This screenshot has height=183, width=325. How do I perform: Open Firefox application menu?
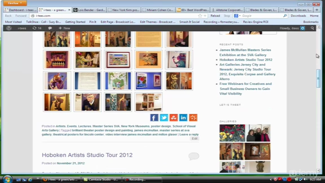(x=15, y=3)
